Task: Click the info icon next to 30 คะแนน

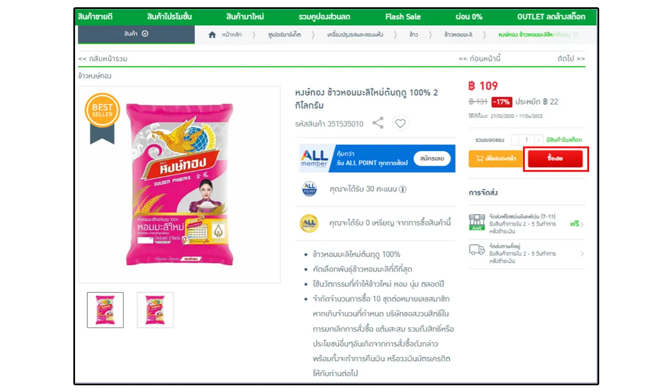Action: click(x=403, y=189)
